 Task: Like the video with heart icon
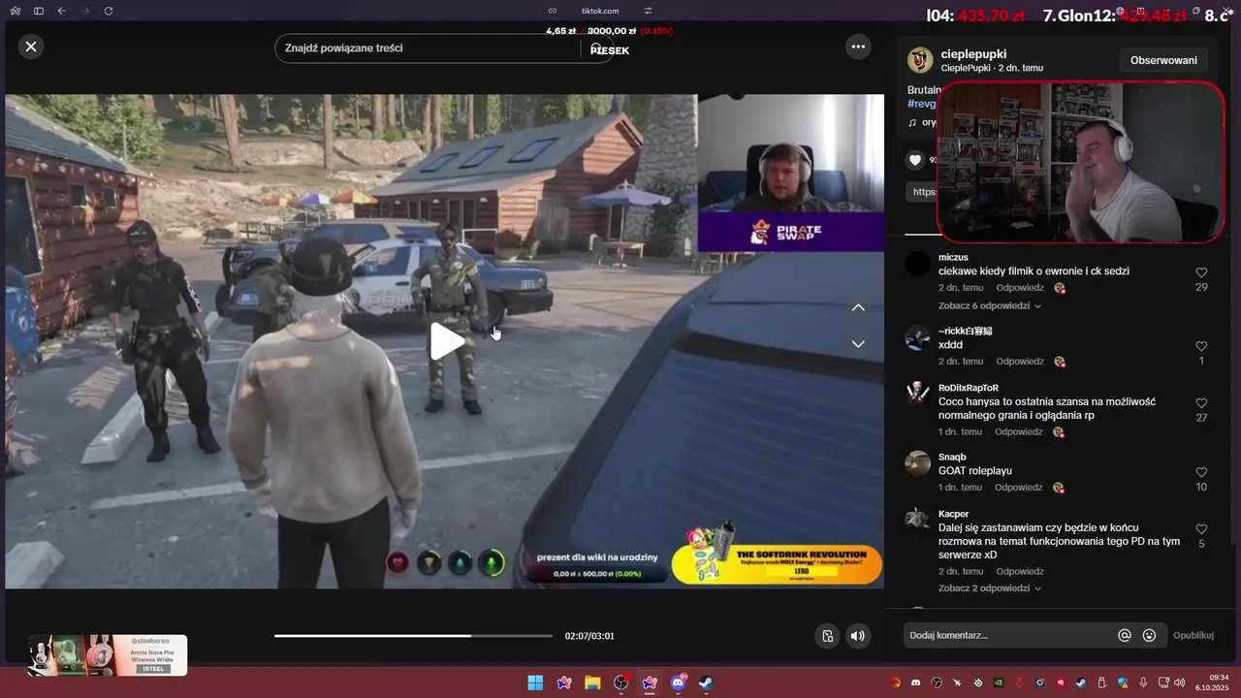click(x=915, y=160)
